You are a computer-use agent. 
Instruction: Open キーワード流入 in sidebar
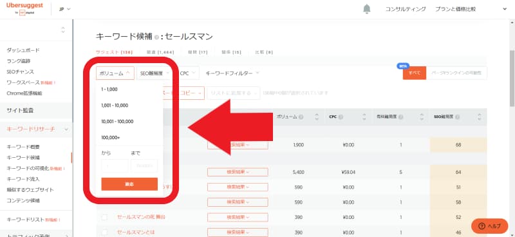click(x=23, y=179)
